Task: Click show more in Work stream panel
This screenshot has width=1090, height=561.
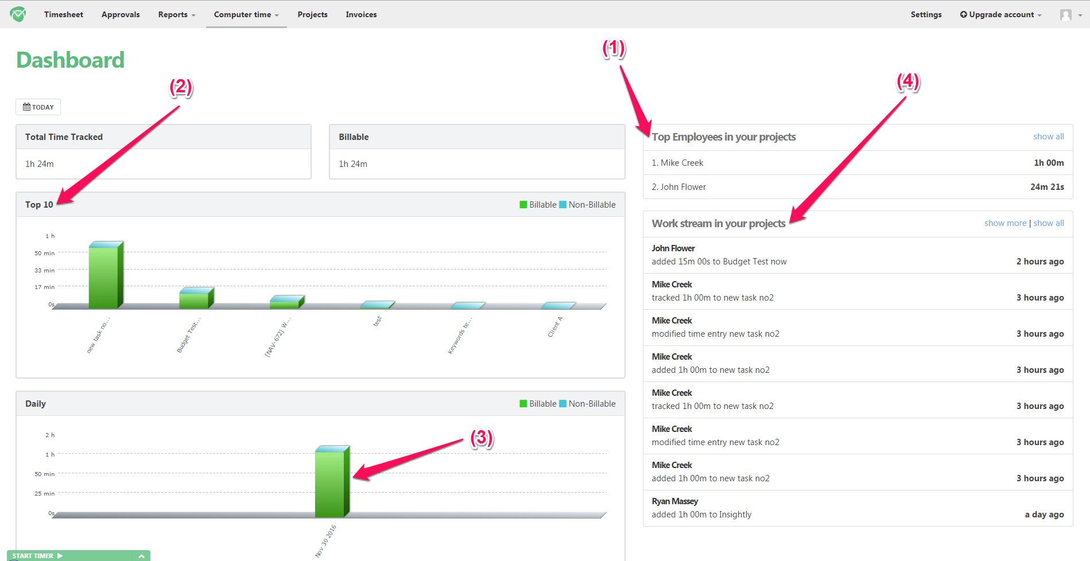Action: pyautogui.click(x=1005, y=223)
